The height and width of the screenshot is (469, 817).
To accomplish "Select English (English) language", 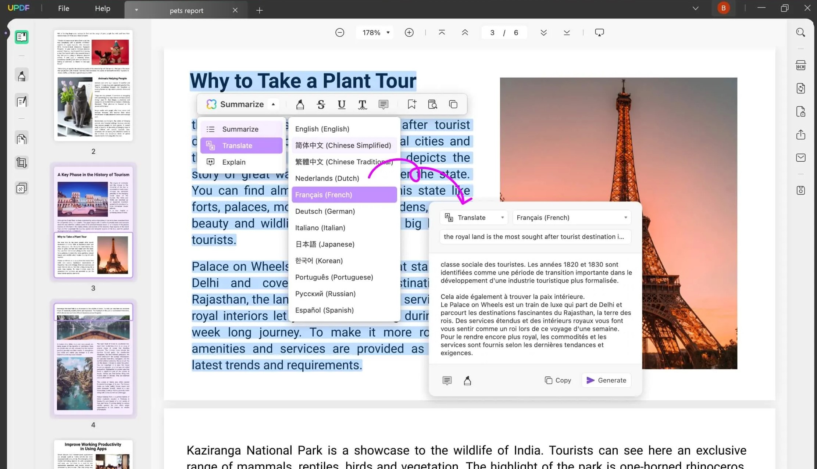I will [x=344, y=129].
